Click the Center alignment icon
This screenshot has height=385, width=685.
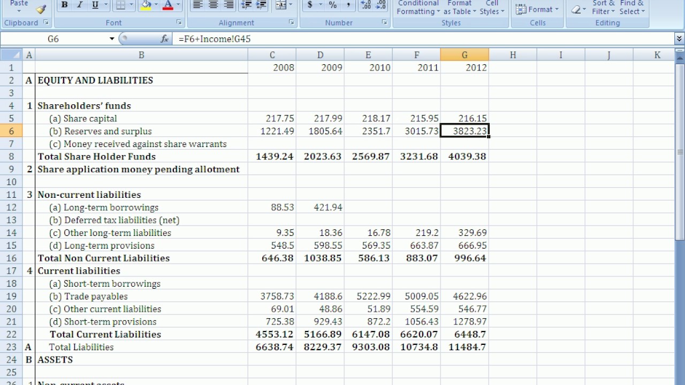pos(213,5)
